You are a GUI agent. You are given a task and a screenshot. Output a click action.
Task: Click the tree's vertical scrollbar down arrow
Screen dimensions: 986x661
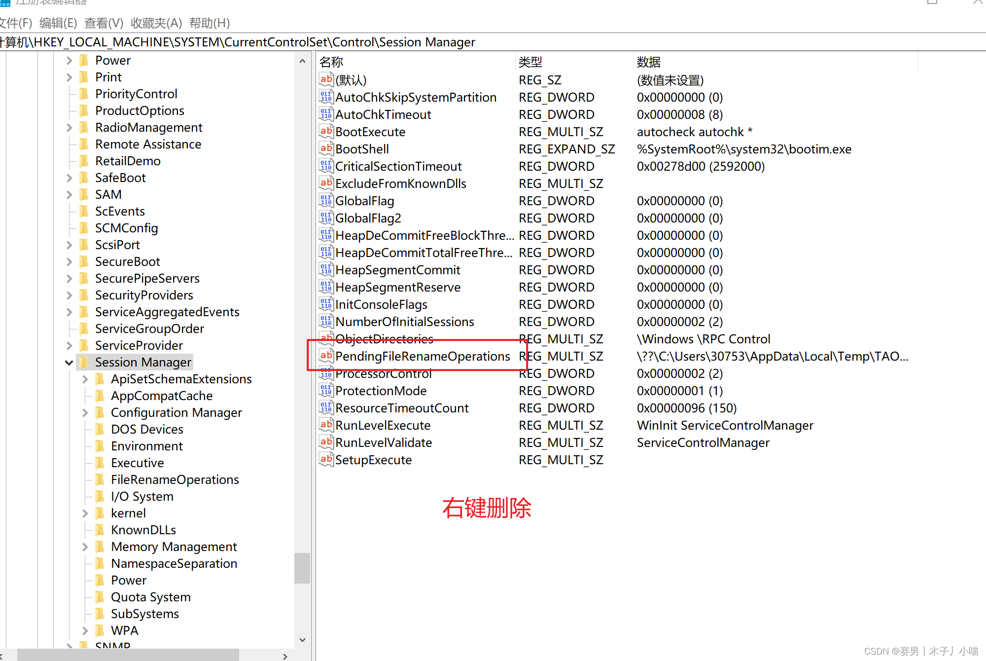tap(302, 640)
